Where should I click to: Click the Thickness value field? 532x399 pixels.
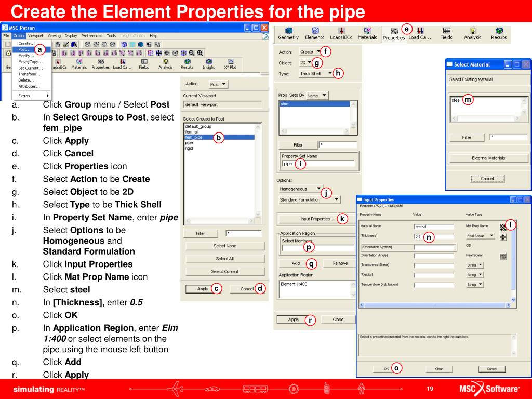(x=434, y=236)
